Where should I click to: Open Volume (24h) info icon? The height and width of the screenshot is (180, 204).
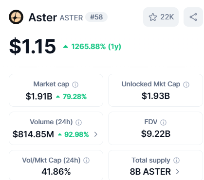tap(78, 122)
